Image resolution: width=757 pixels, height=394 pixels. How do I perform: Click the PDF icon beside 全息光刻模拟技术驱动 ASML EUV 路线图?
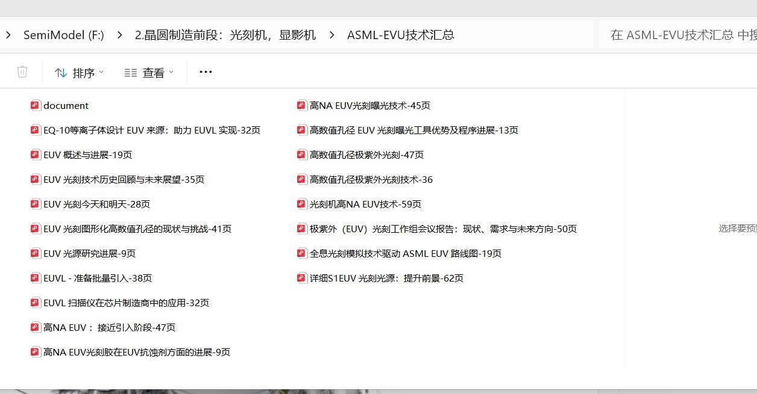pos(301,253)
